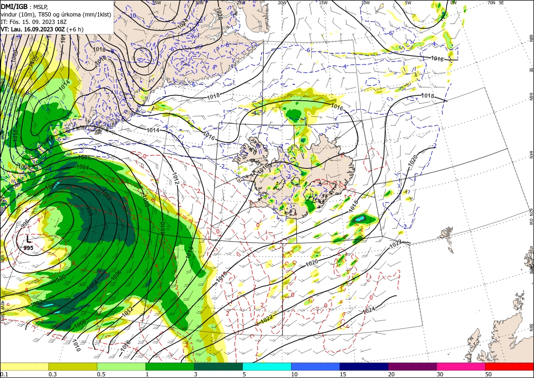Click the '70N 5E' corner label
This screenshot has height=378, width=534.
point(496,3)
